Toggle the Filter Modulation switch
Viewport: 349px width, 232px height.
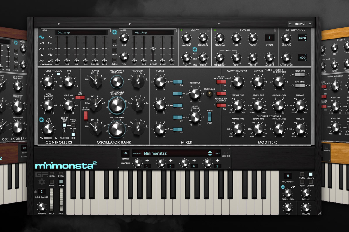221,82
